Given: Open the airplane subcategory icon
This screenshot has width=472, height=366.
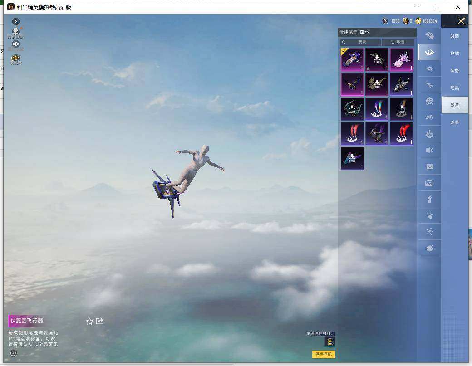Looking at the screenshot, I should 429,85.
